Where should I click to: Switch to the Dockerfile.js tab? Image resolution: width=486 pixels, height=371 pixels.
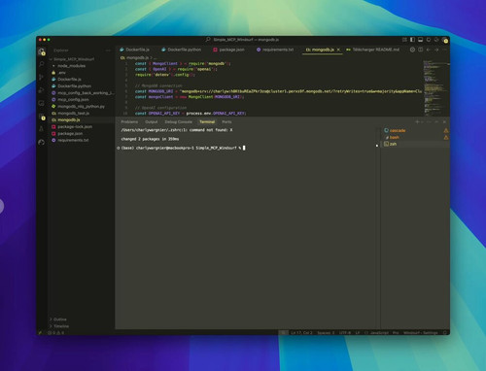[x=135, y=50]
